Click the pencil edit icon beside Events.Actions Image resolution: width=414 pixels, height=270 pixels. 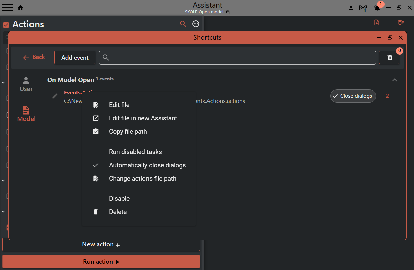(x=55, y=96)
